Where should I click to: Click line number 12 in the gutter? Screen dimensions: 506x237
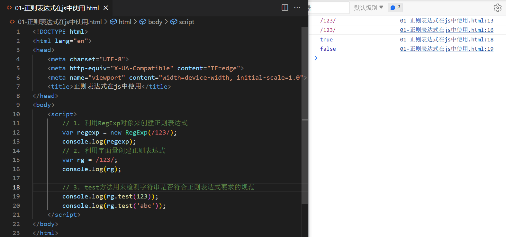[x=16, y=132]
